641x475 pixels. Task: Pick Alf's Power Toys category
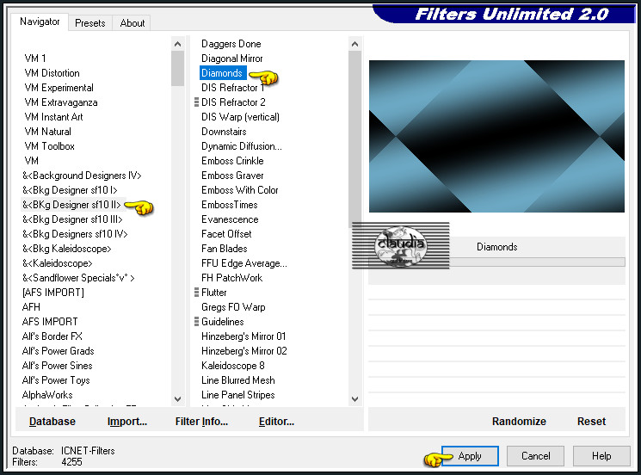tap(56, 380)
